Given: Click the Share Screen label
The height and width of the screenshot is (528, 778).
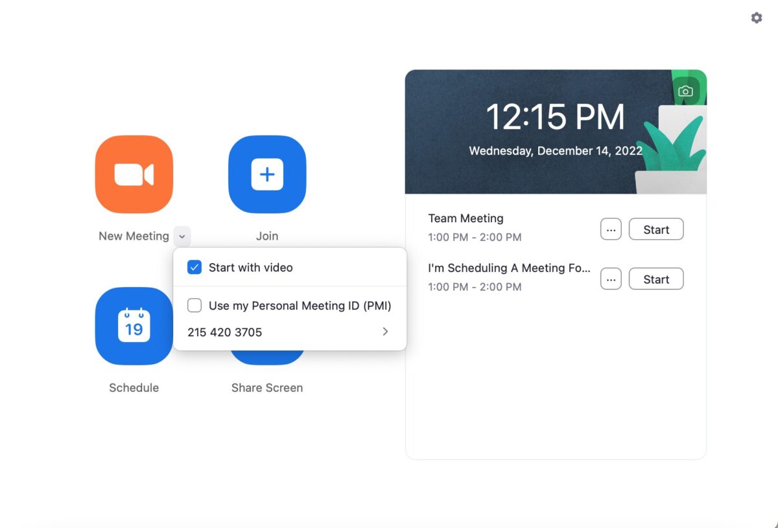Looking at the screenshot, I should (266, 388).
